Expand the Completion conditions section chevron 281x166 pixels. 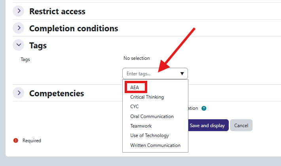pos(19,28)
